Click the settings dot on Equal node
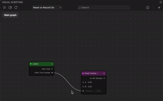The image size is (163, 101). point(104,73)
